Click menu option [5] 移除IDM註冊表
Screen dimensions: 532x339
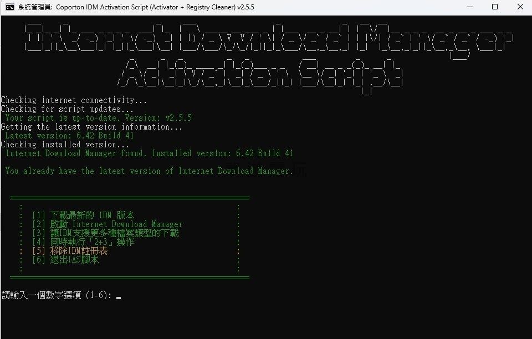tap(70, 251)
